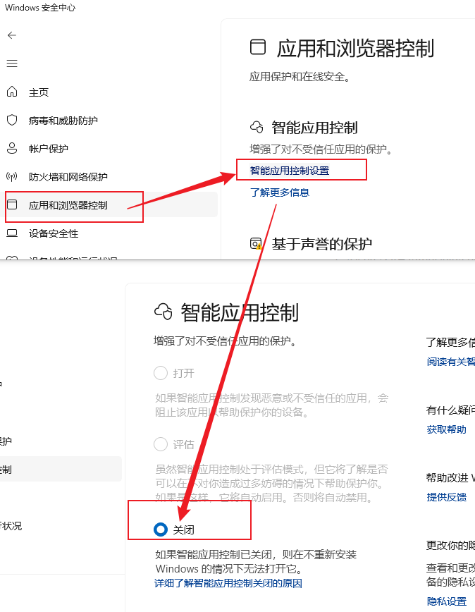Open the 智能应用控制设置 link
Image resolution: width=475 pixels, height=612 pixels.
click(x=290, y=171)
